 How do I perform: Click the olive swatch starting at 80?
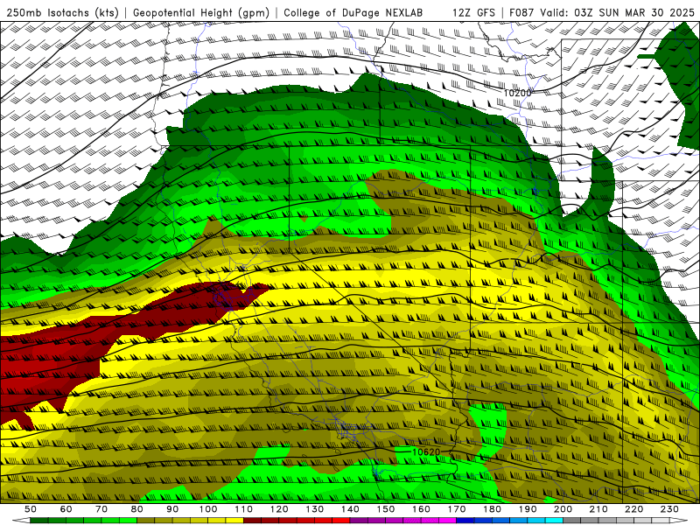coord(146,521)
